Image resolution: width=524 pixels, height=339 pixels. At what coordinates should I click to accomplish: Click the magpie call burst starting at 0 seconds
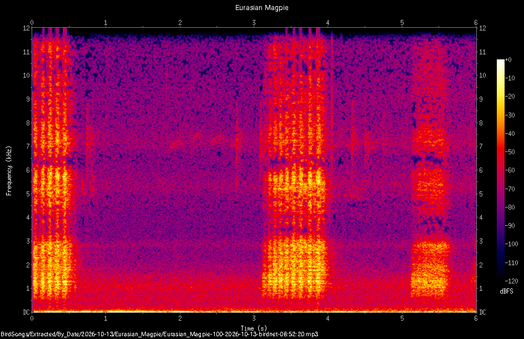coord(53,164)
